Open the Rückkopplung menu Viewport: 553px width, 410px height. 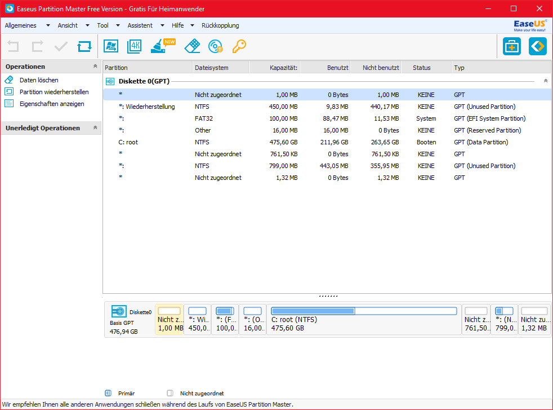pos(220,25)
